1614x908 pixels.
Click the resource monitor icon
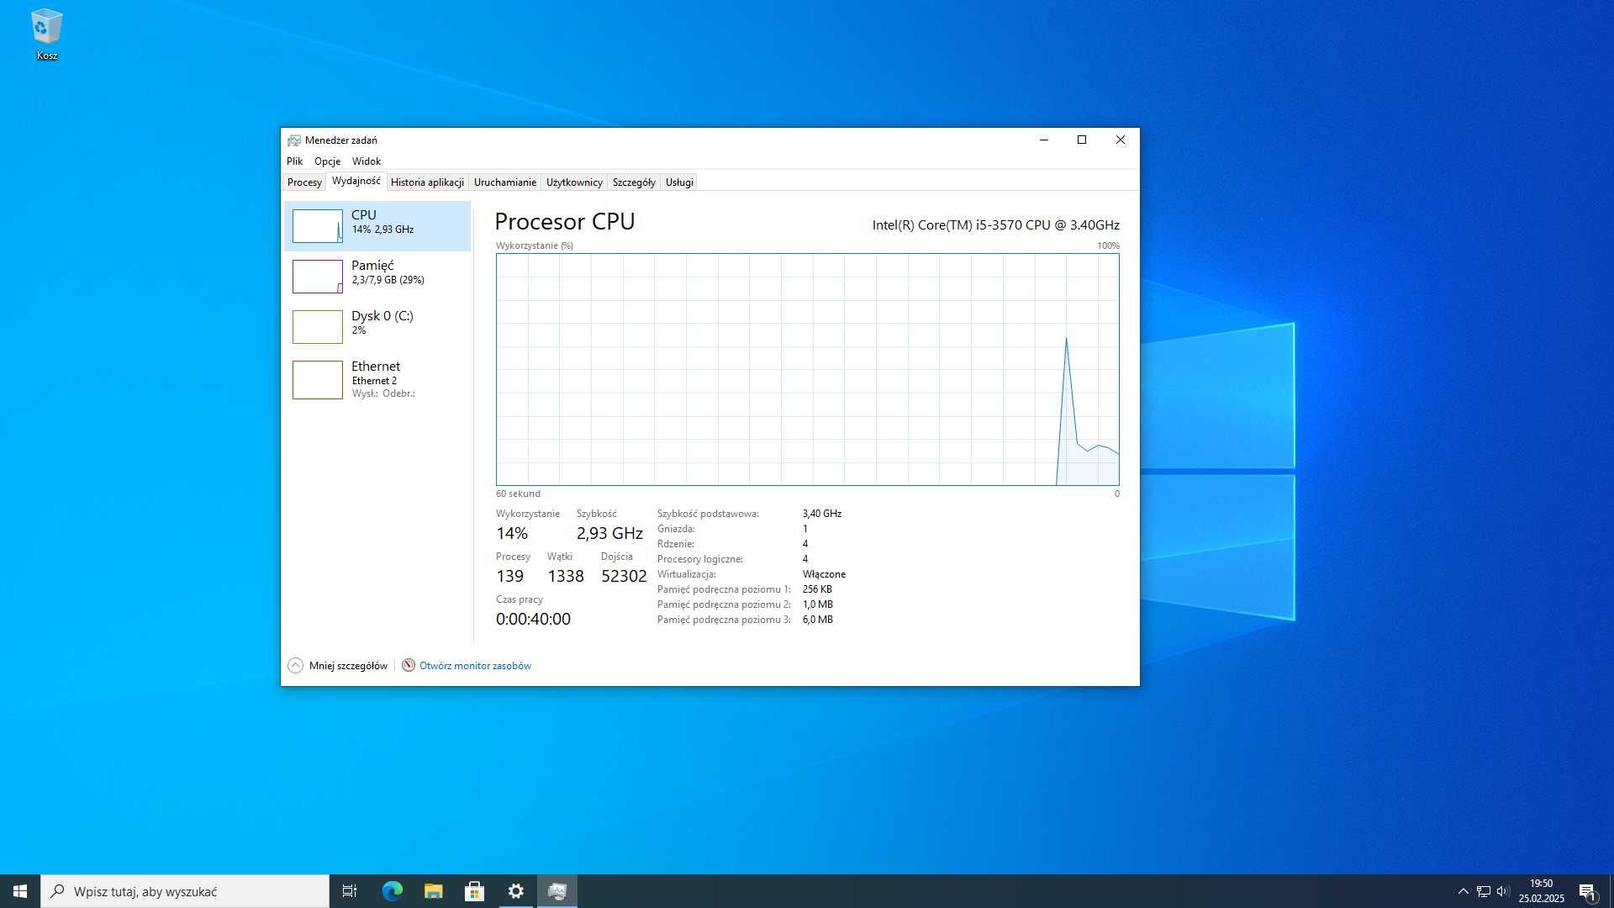pyautogui.click(x=409, y=666)
